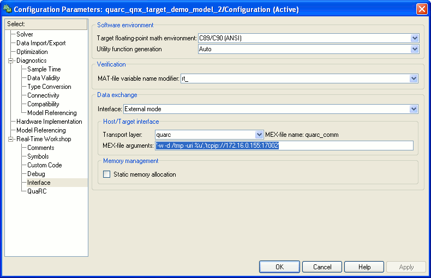
Task: Click the Cancel button
Action: click(322, 267)
